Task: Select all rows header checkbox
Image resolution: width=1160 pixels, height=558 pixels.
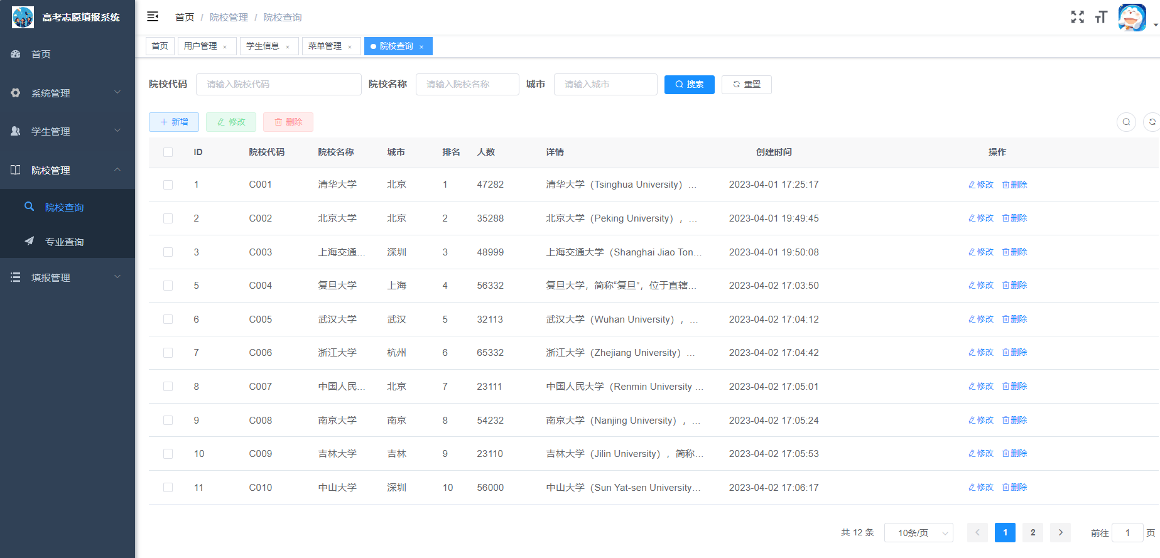Action: 168,152
